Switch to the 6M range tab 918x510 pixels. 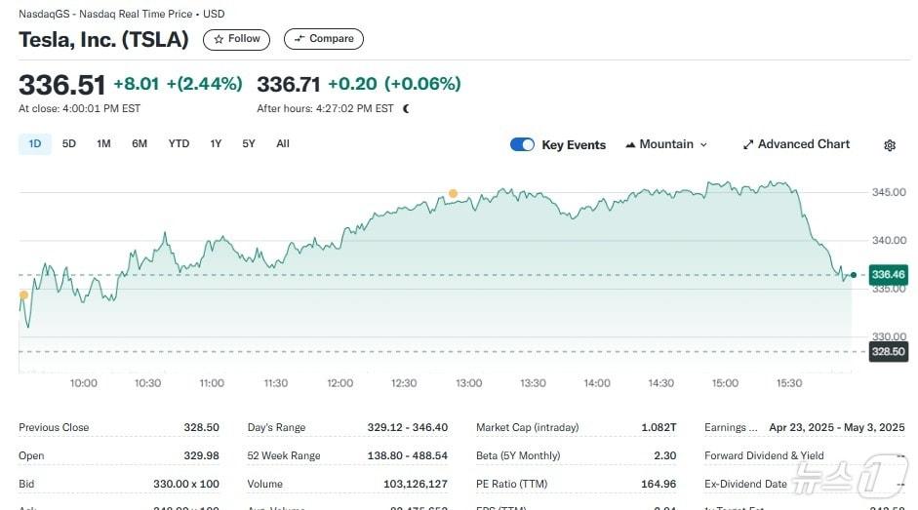pyautogui.click(x=140, y=144)
